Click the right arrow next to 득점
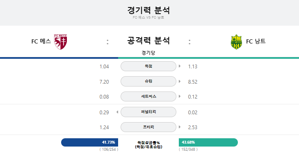299x154 pixels. click(x=180, y=66)
